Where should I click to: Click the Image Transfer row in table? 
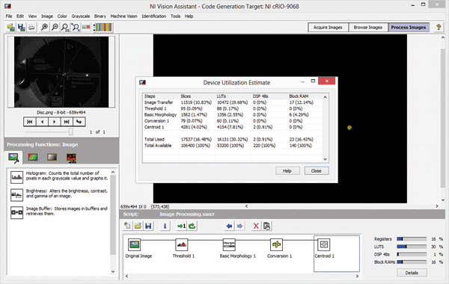(x=232, y=102)
